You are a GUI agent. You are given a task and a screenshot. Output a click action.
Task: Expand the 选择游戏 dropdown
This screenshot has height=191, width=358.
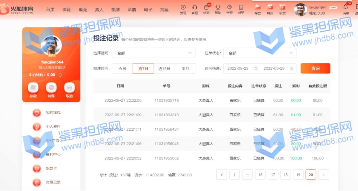153,53
